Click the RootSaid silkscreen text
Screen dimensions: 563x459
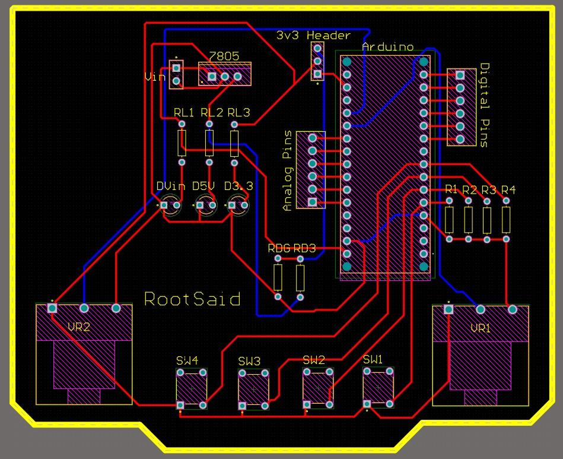tap(193, 299)
